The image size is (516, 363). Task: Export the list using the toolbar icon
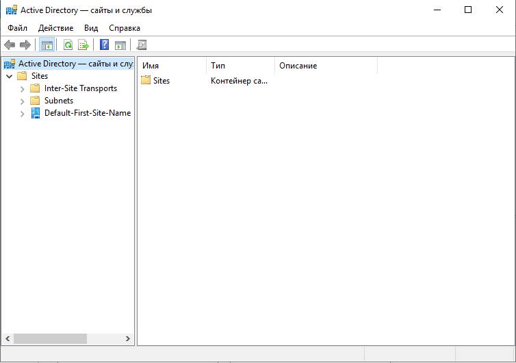point(83,45)
